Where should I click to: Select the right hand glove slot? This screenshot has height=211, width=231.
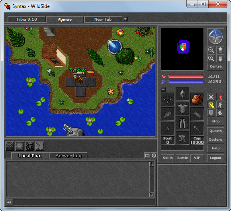point(197,114)
